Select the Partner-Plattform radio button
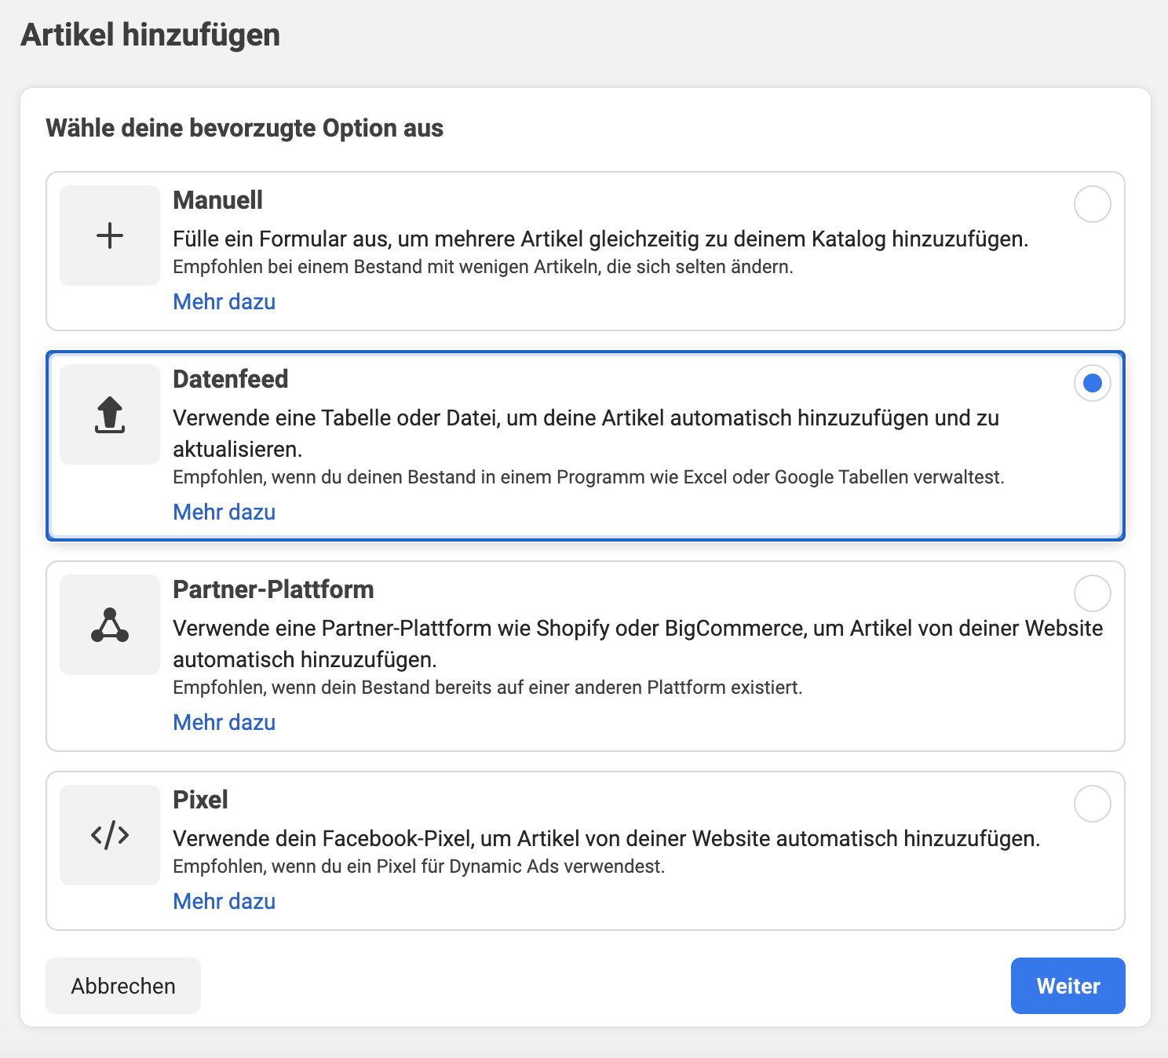The width and height of the screenshot is (1168, 1058). 1092,593
